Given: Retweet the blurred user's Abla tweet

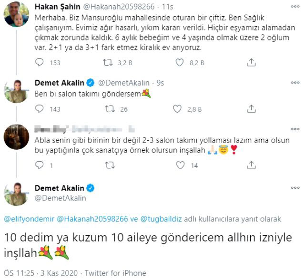Looking at the screenshot, I should tap(110, 165).
